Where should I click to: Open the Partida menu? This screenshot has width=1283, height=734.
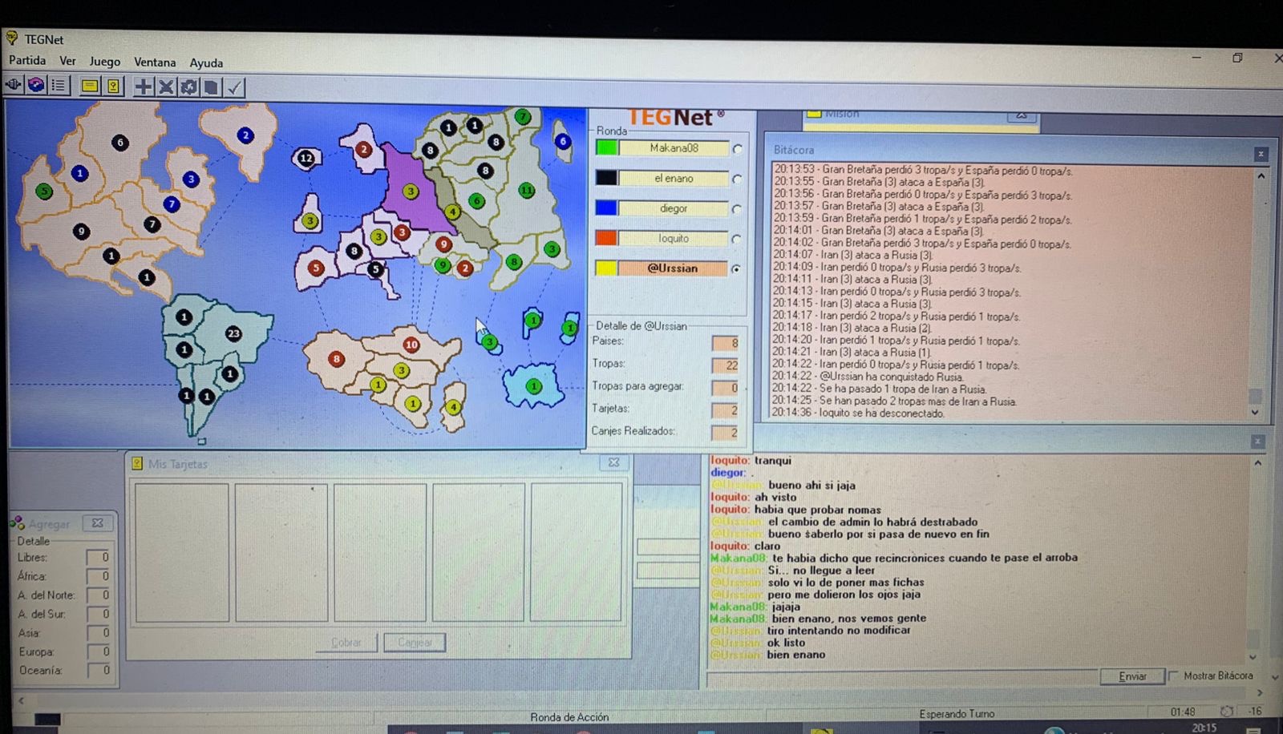pyautogui.click(x=27, y=60)
